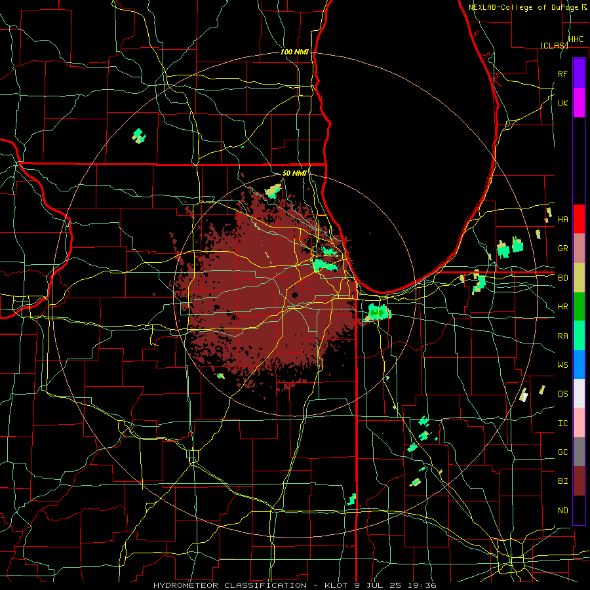Pick the dark green HR legend swatch
Viewport: 590px width, 590px height.
[579, 307]
